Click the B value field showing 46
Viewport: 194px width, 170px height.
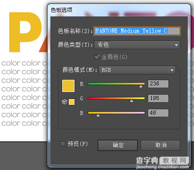[x=158, y=113]
